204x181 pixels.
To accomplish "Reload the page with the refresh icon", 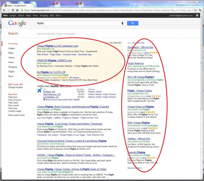I will (x=13, y=10).
